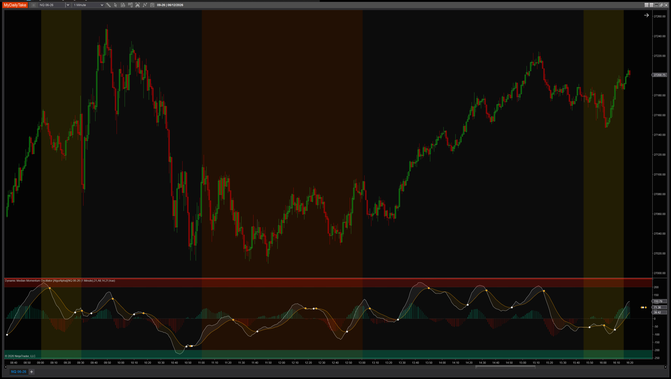Click the 200 oscillator axis label

point(656,287)
